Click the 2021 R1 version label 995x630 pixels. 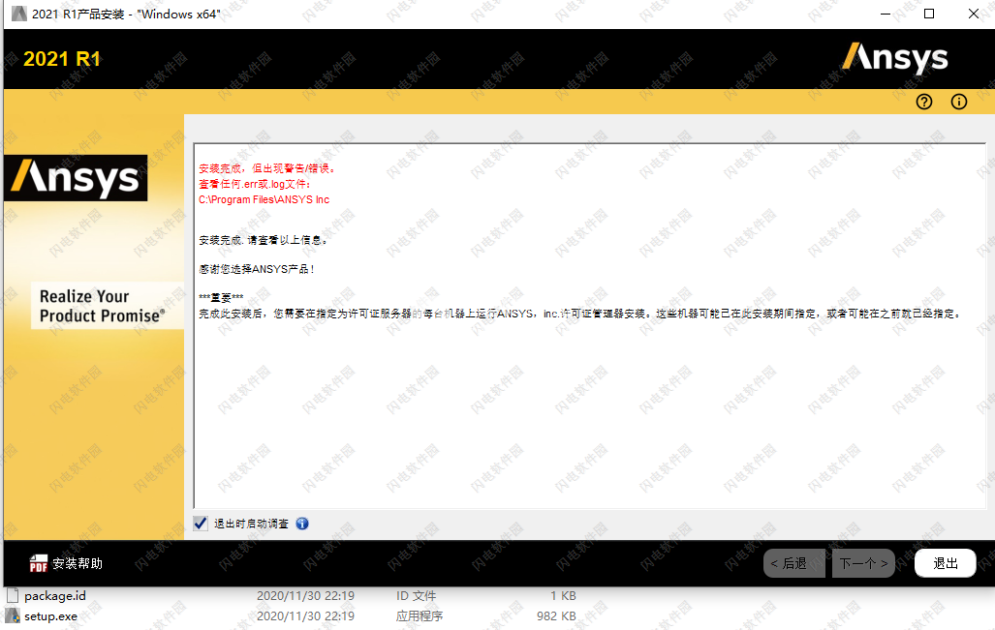[x=62, y=59]
